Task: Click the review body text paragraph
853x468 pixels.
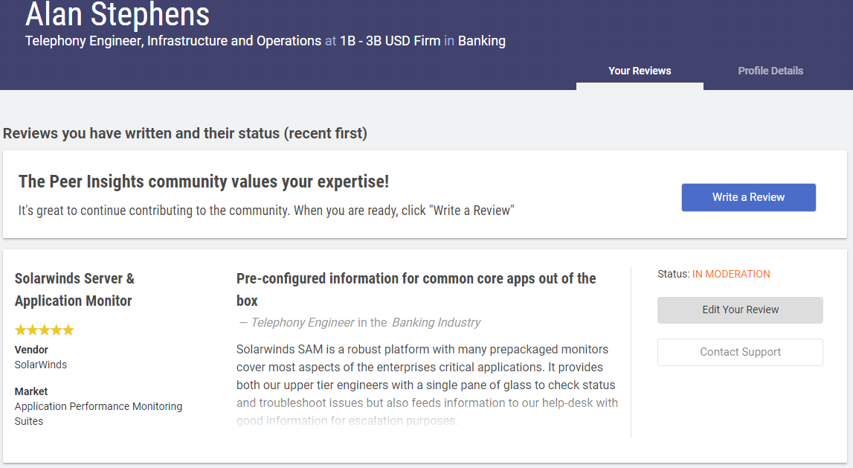Action: click(427, 376)
